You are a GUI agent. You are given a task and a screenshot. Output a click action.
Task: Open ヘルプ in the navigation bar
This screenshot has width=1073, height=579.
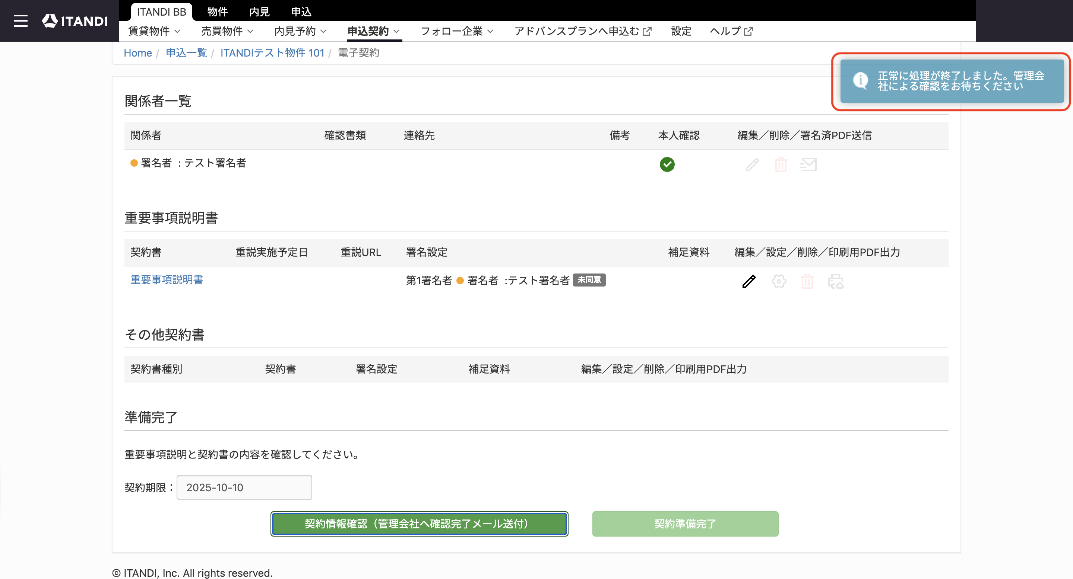731,31
